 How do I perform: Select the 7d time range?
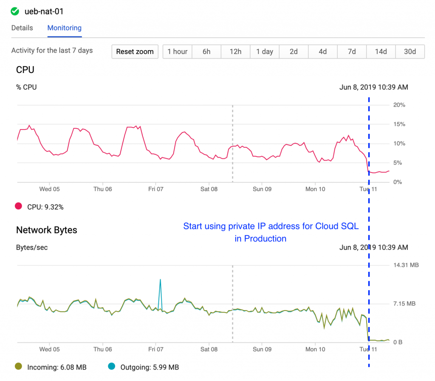click(352, 51)
